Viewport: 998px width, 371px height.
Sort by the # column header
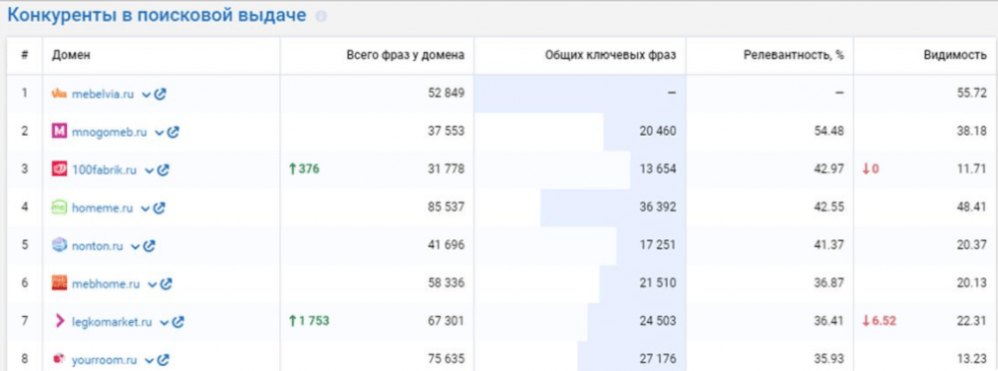pos(25,55)
